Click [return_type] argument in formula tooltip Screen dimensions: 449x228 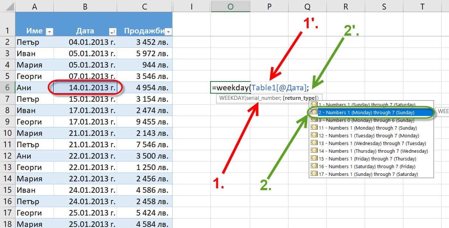point(299,98)
